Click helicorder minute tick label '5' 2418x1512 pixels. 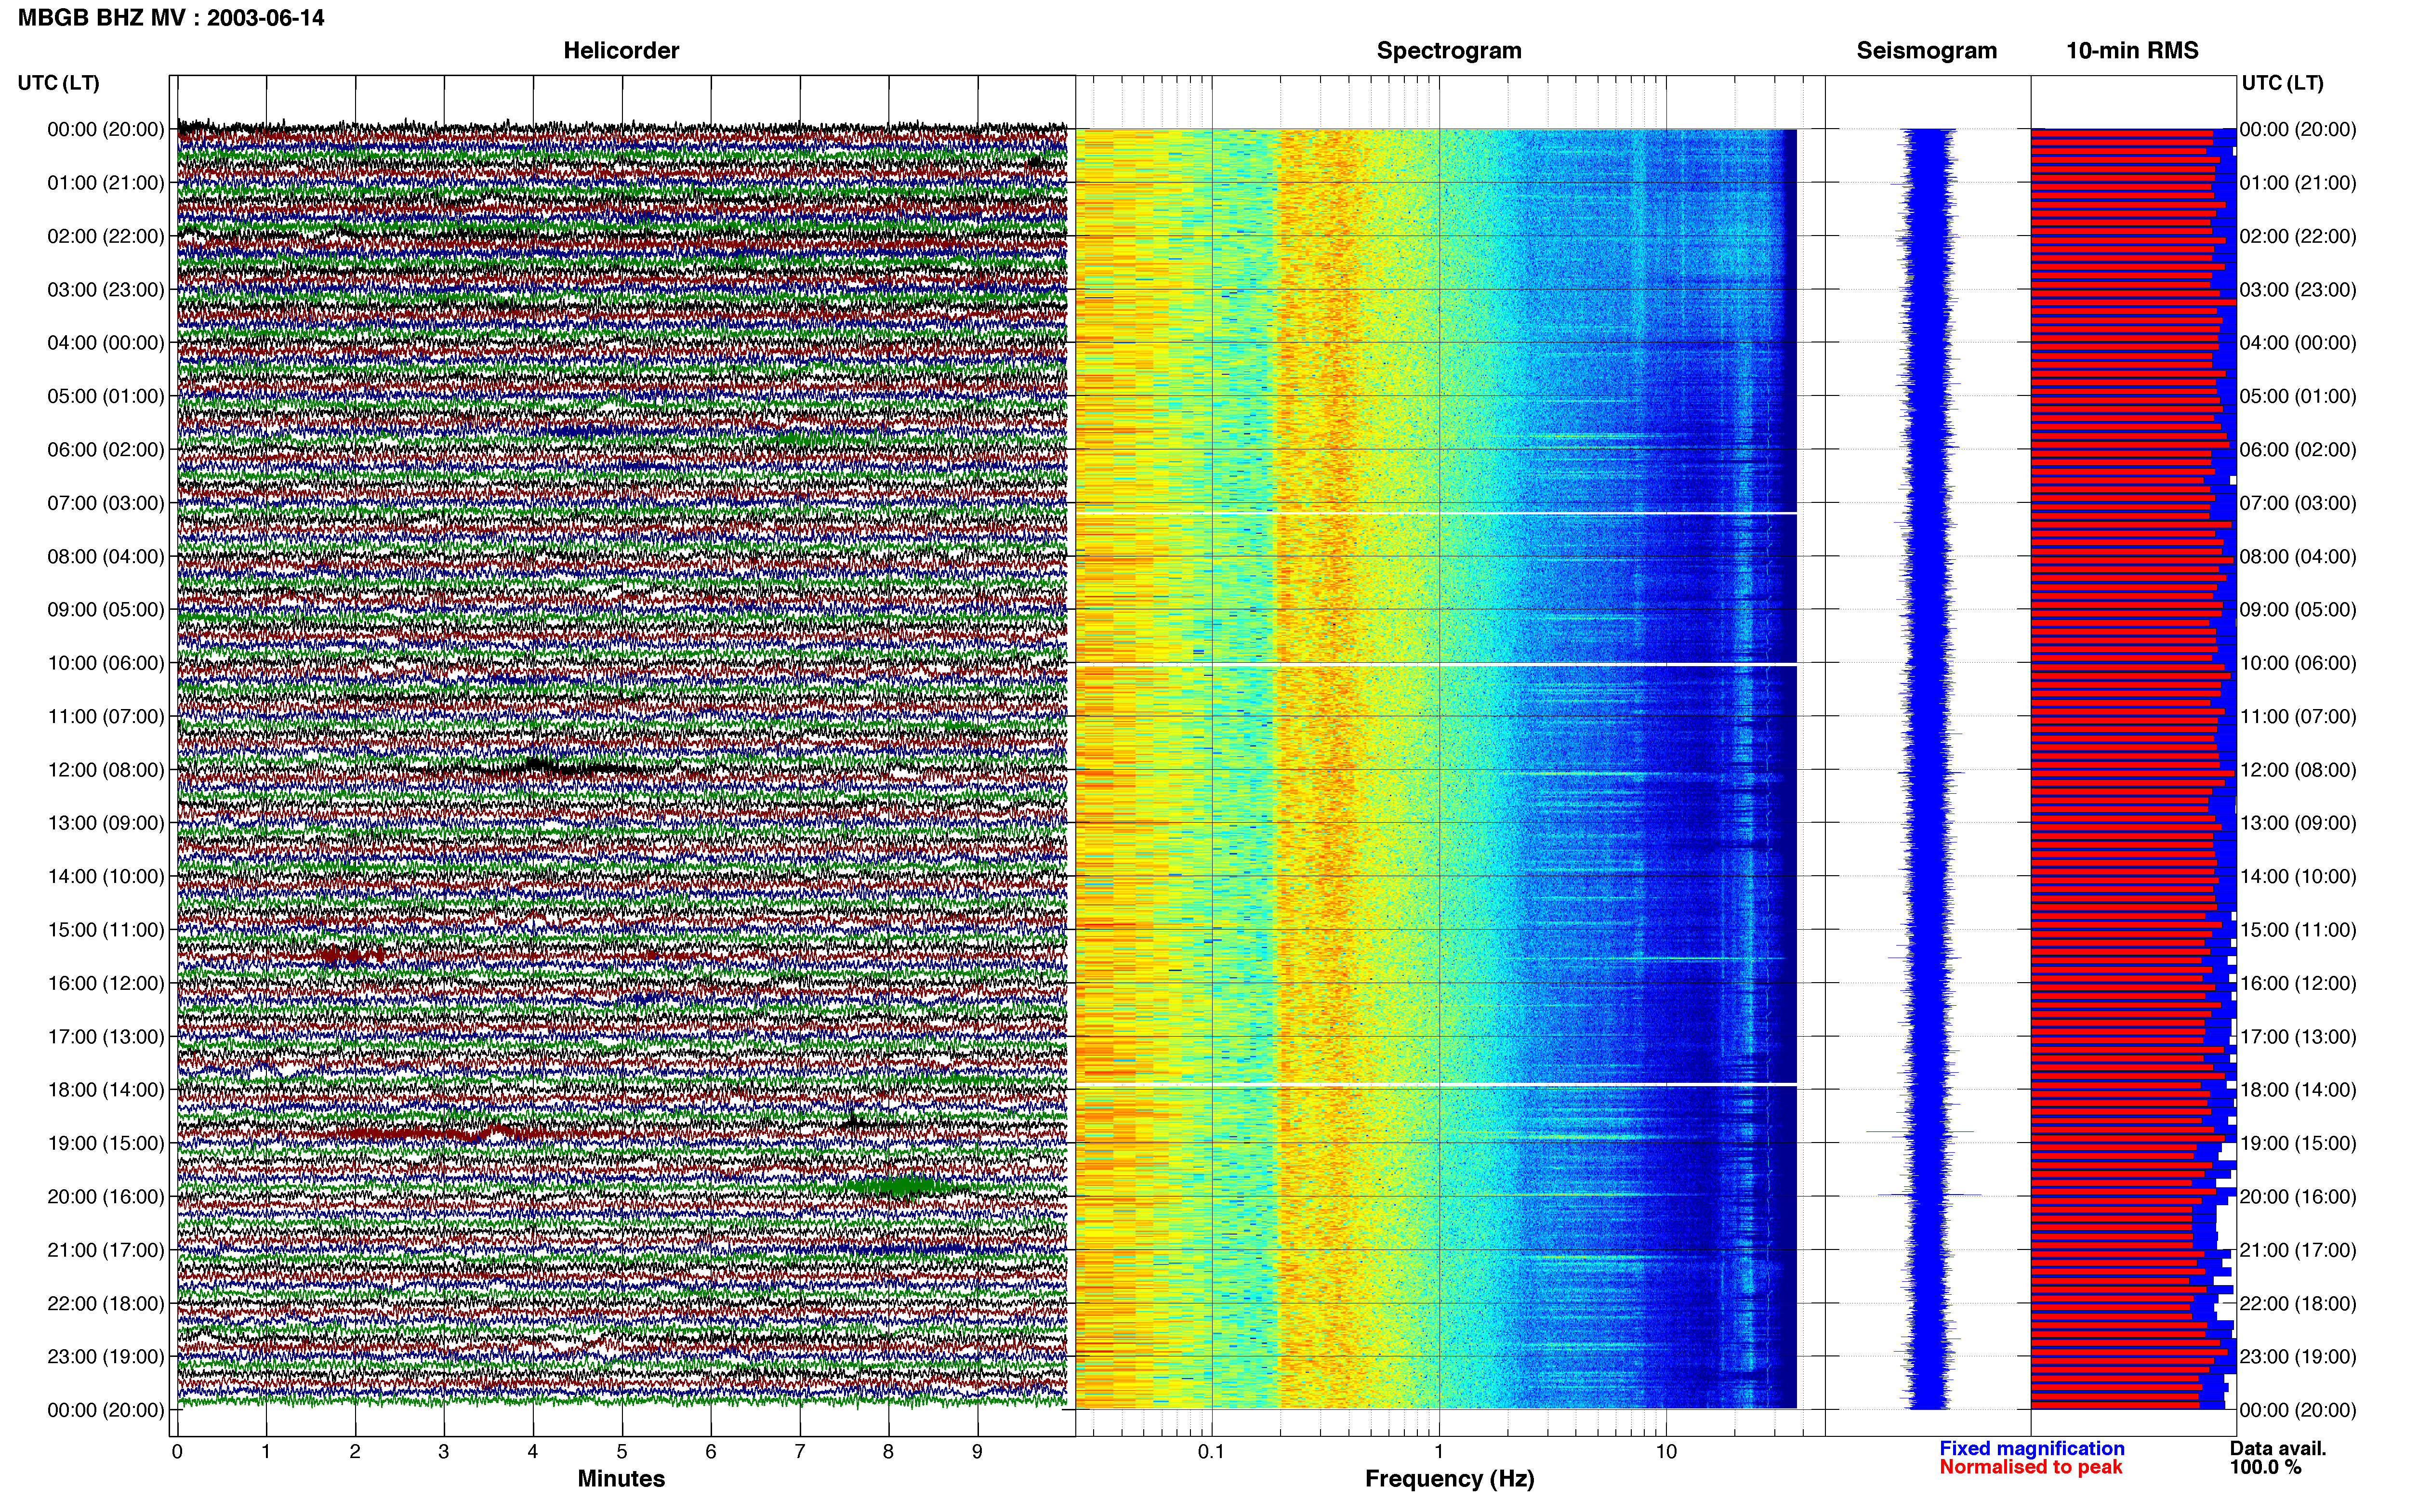622,1452
